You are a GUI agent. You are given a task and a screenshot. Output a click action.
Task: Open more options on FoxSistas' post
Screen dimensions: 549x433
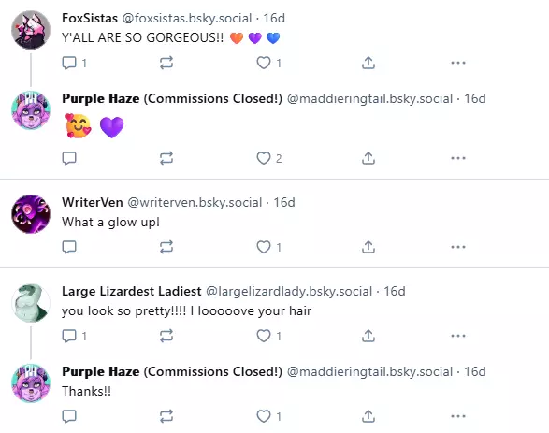point(458,63)
